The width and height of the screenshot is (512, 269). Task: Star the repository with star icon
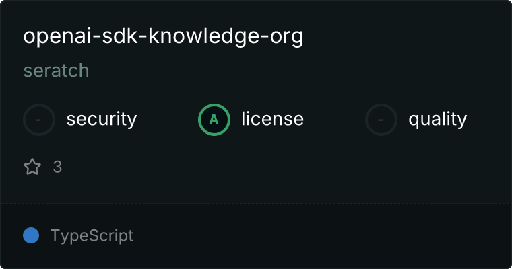(x=32, y=167)
